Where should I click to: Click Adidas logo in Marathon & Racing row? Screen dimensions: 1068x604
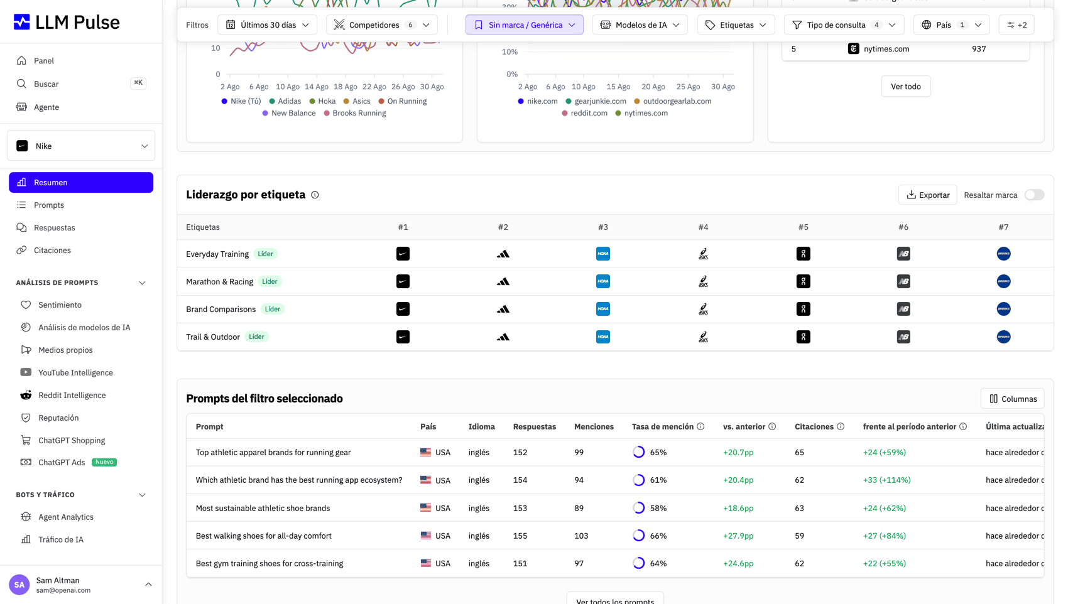pos(503,282)
